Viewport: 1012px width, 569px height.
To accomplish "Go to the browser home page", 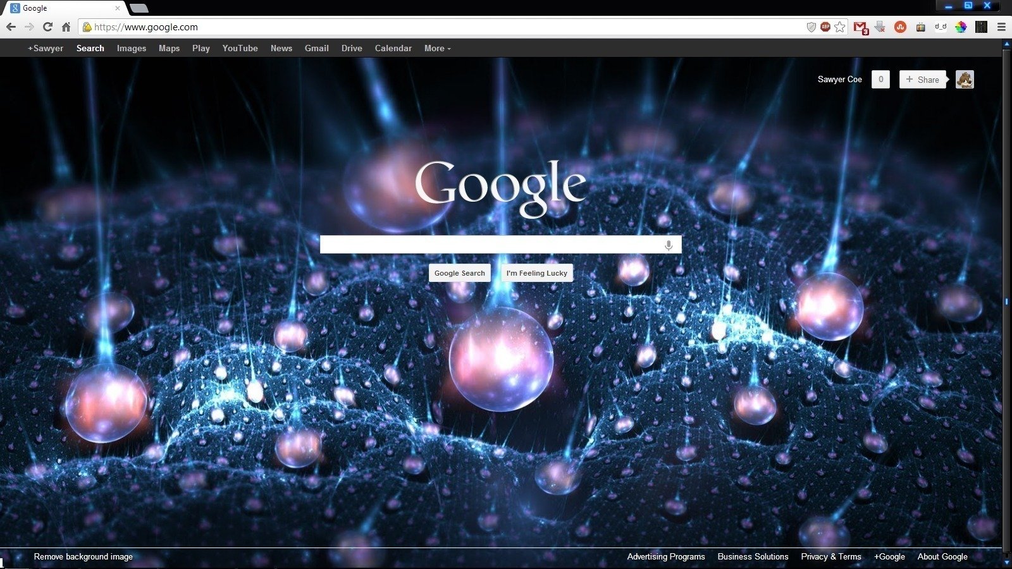I will point(66,27).
